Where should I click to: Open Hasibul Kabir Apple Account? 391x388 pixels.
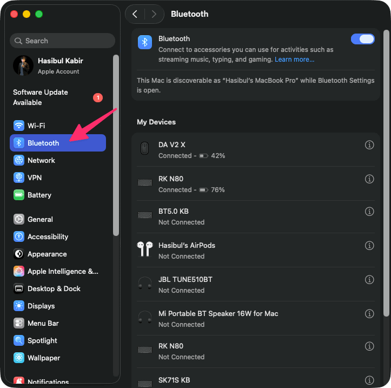tap(58, 65)
